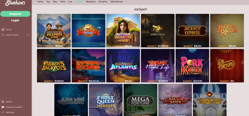Click the Minimise arrow icon
This screenshot has height=116, width=249.
[3, 112]
